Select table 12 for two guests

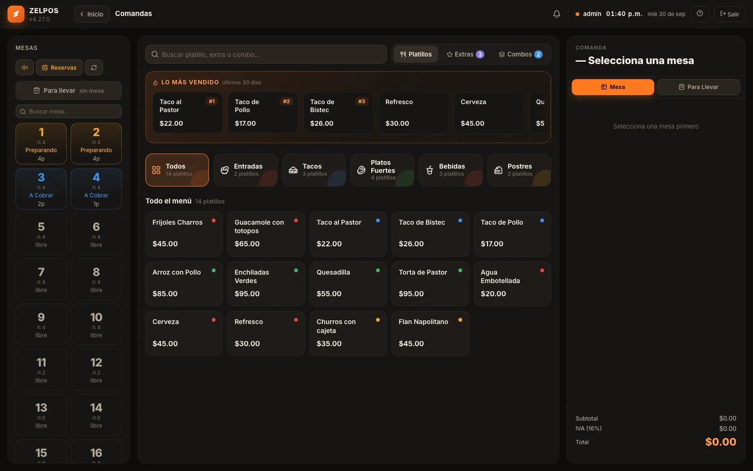coord(96,370)
